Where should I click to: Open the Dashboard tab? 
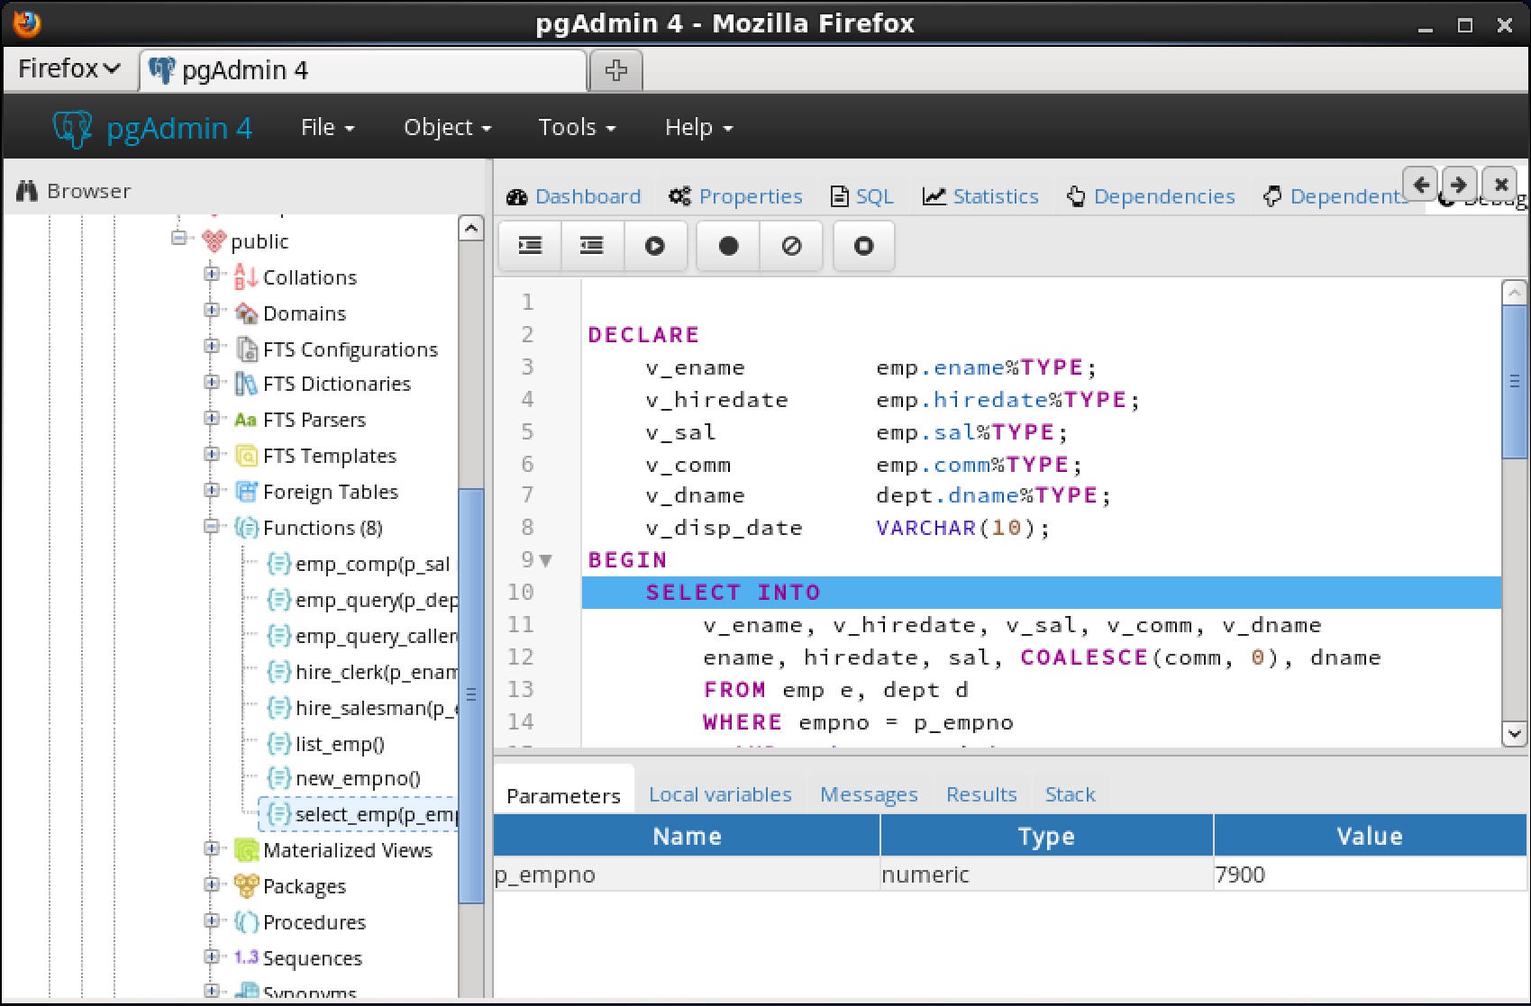[575, 196]
